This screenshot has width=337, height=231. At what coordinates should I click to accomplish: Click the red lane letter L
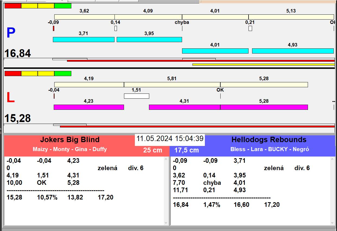10,98
